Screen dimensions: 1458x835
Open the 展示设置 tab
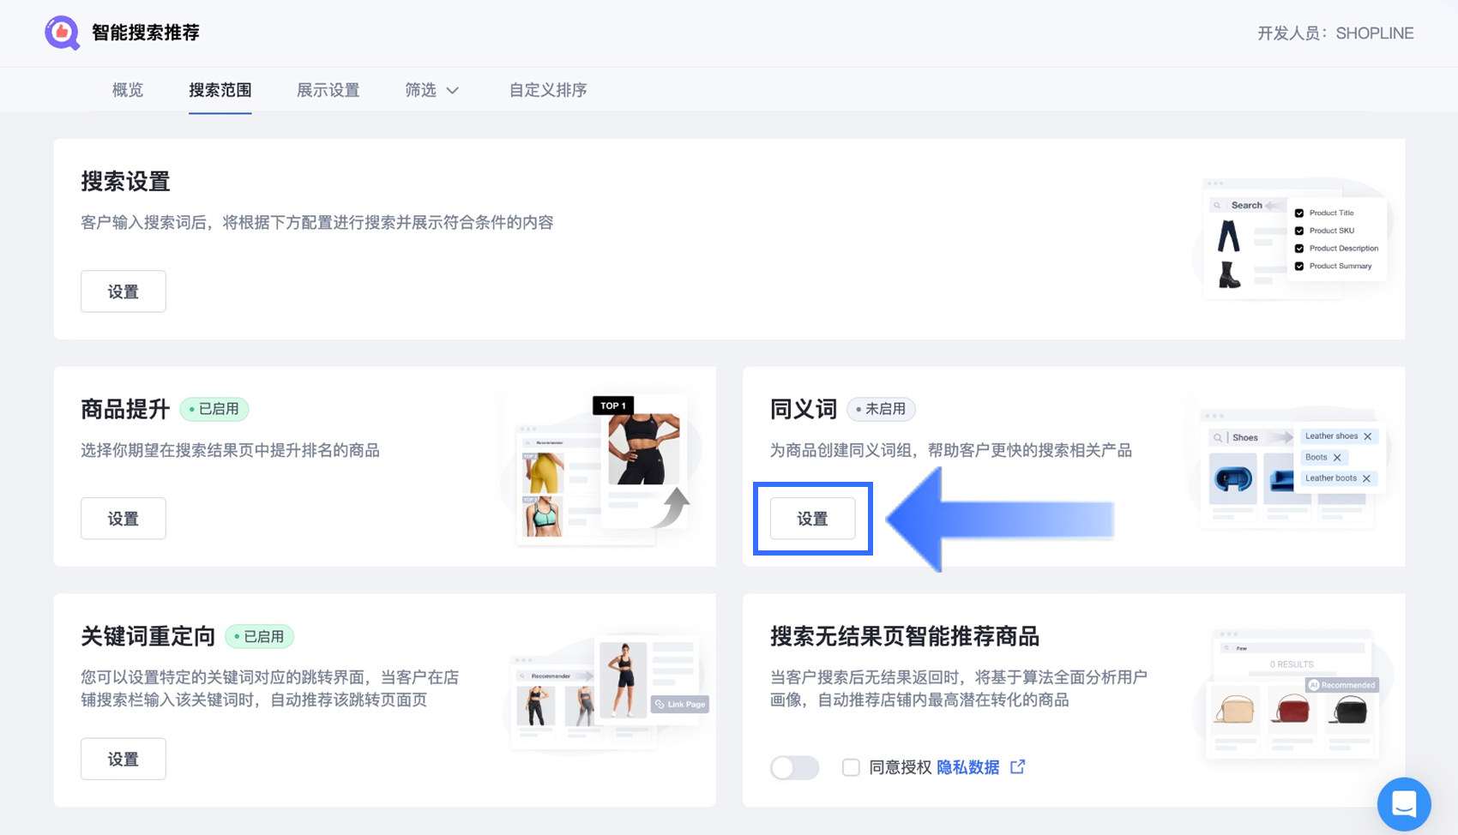(328, 90)
